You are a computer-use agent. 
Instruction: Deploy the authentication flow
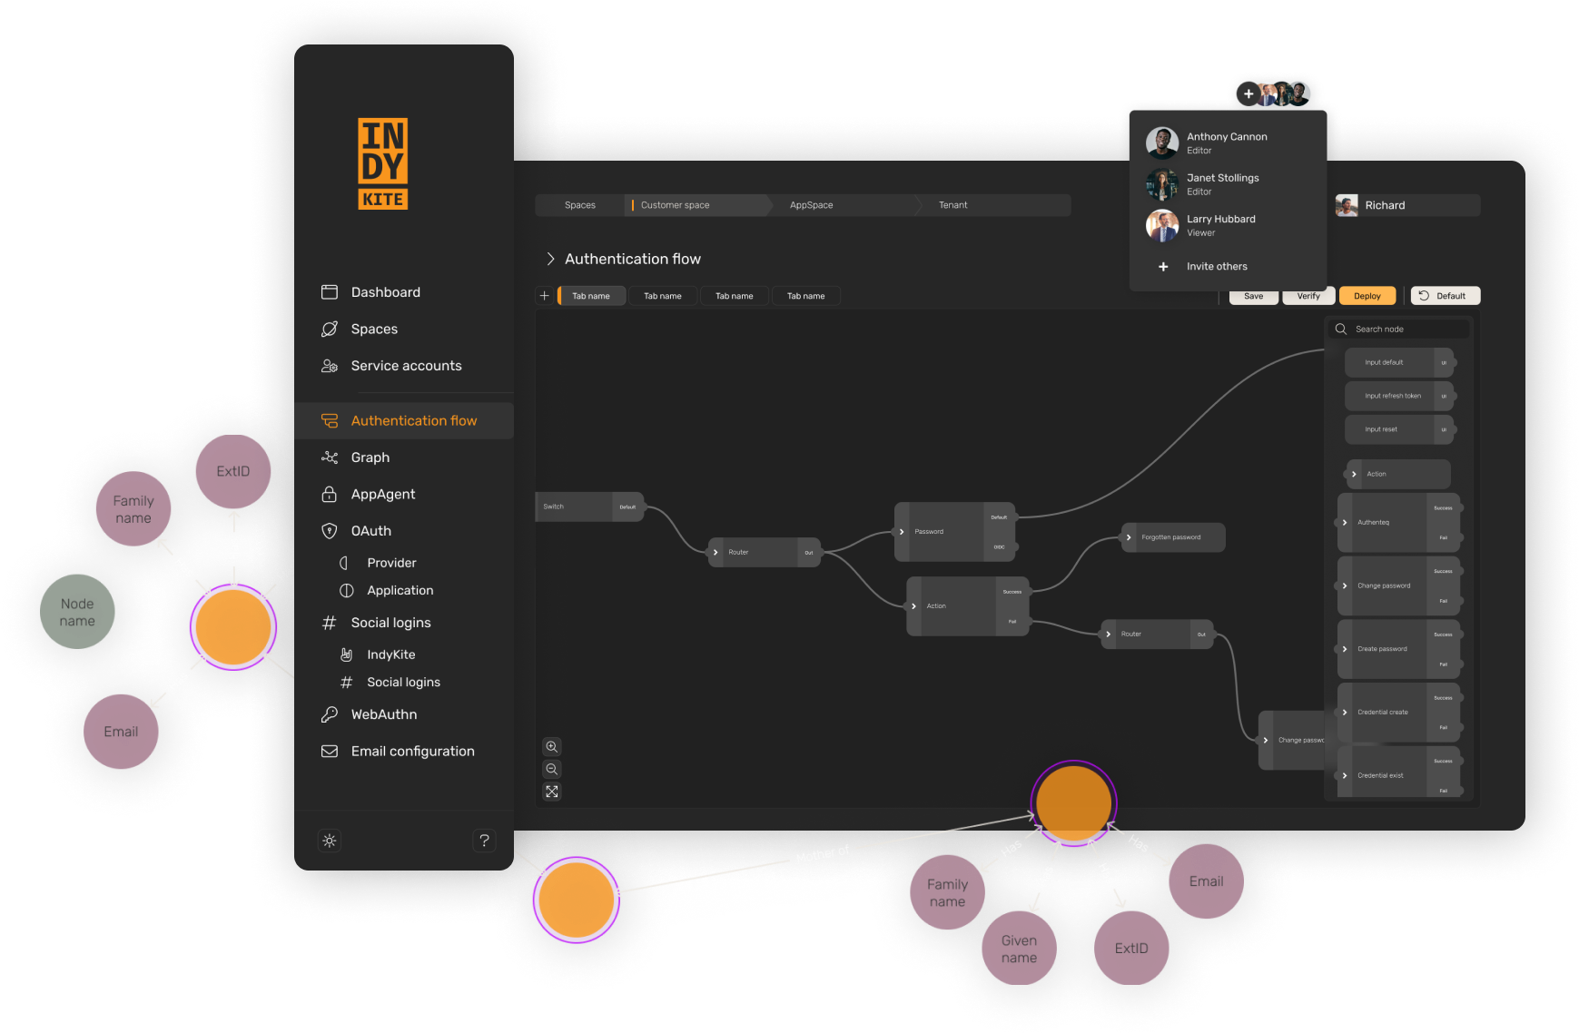pos(1367,296)
